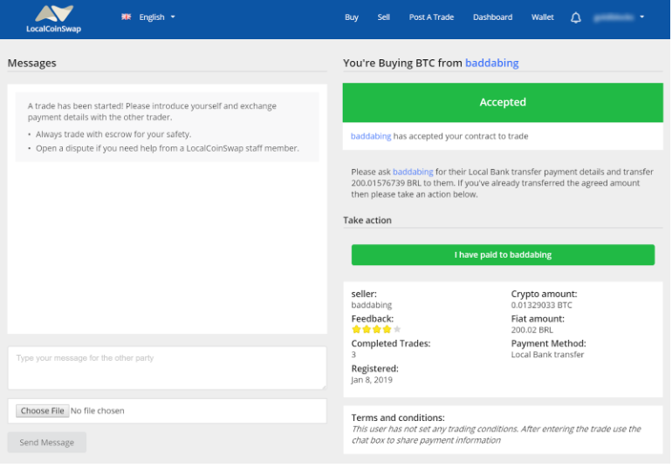Click the Terms and conditions heading
The width and height of the screenshot is (672, 468).
coord(398,417)
